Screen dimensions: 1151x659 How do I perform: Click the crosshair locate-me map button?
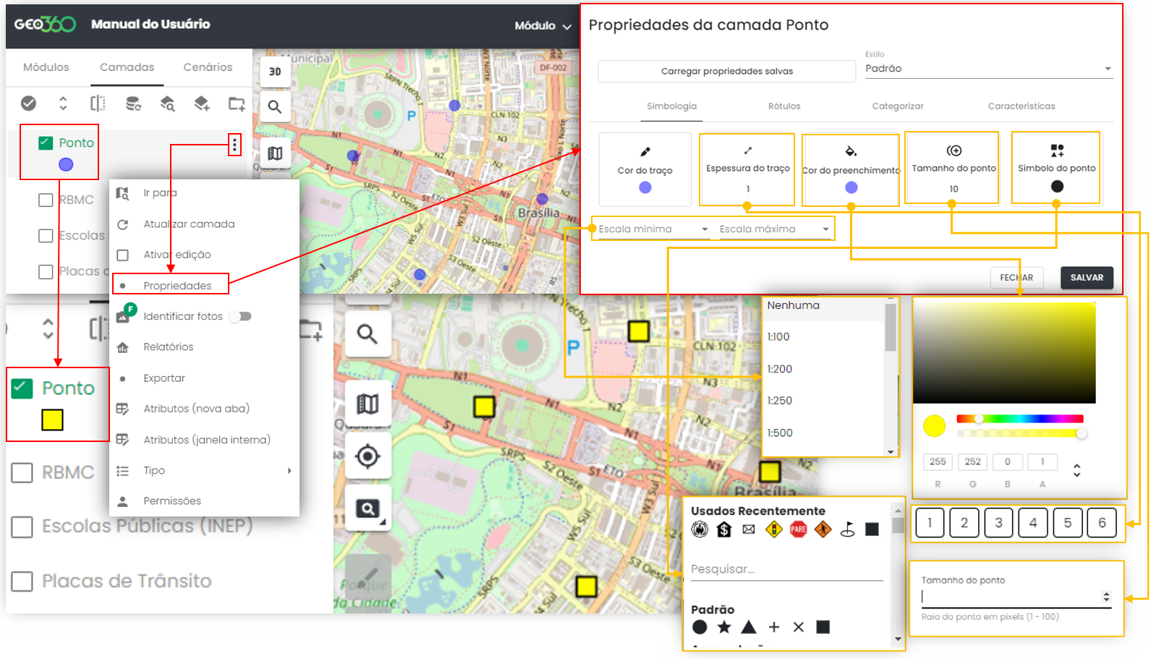coord(368,456)
